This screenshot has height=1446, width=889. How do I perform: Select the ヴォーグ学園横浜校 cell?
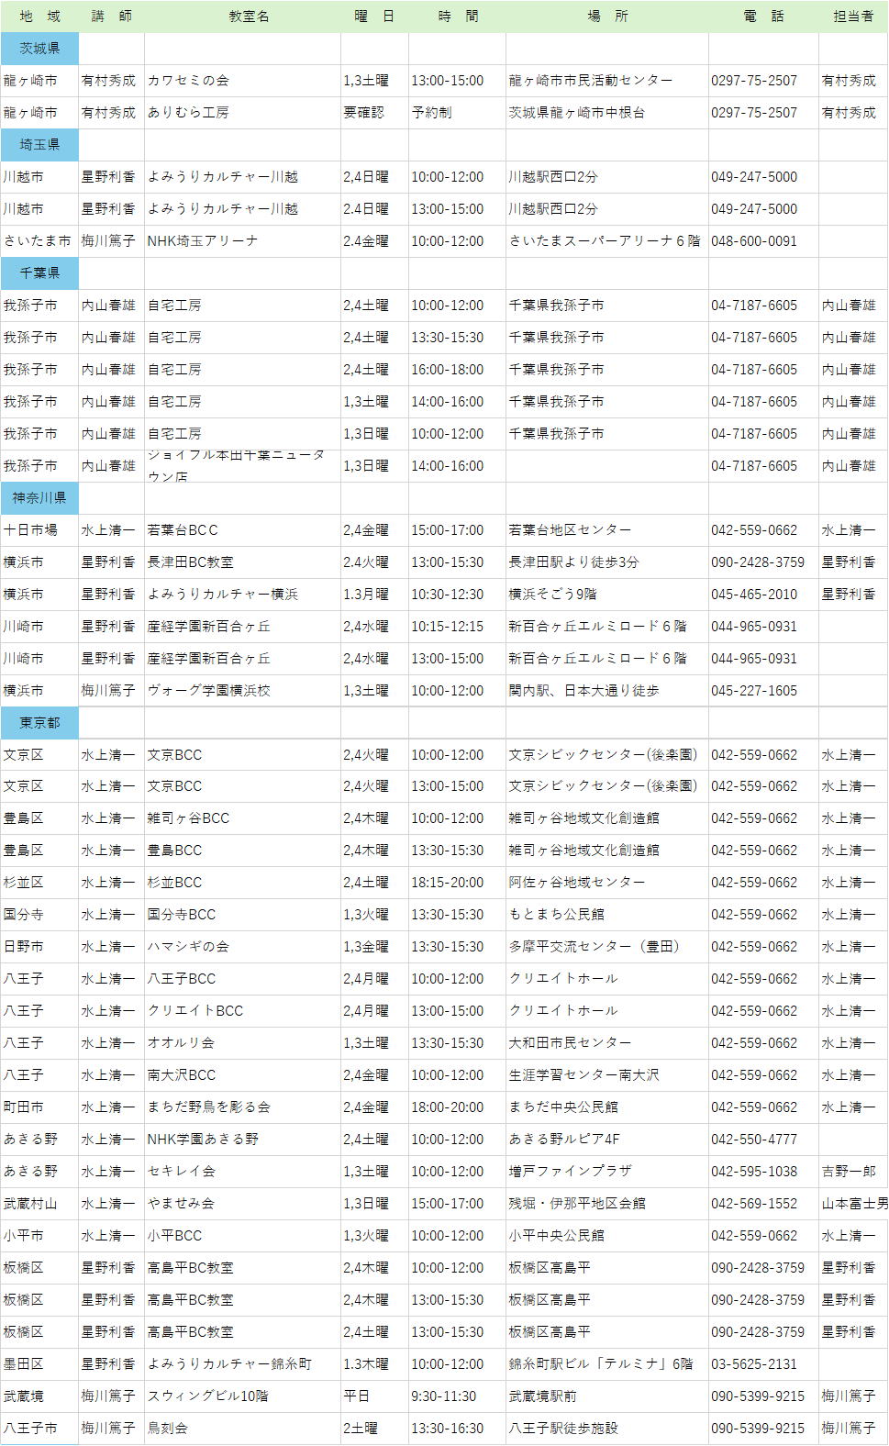[209, 691]
